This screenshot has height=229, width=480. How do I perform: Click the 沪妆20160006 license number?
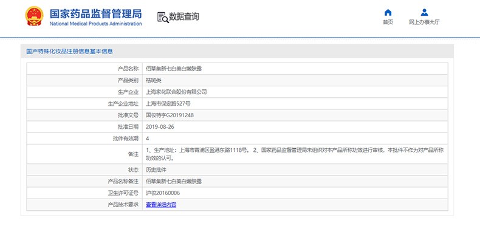point(163,193)
